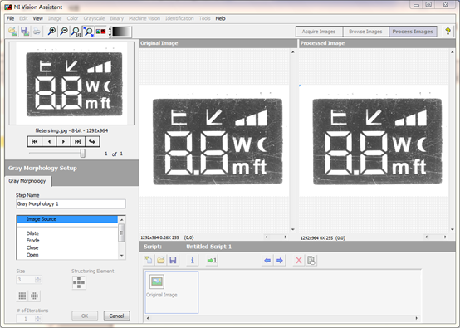Click script area horizontal scroll right arrow
This screenshot has height=328, width=460.
tap(416, 318)
